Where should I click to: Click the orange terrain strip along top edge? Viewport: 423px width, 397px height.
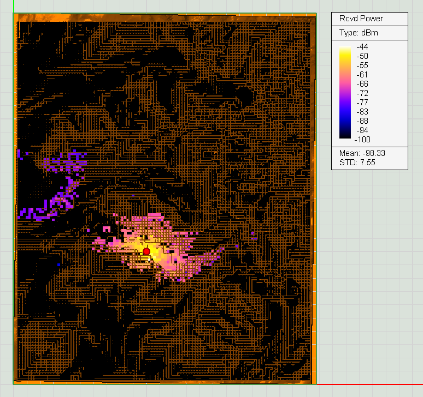click(164, 18)
